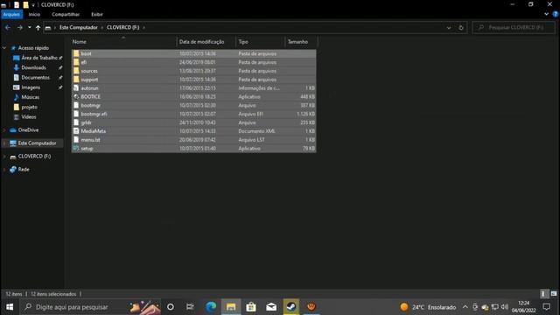This screenshot has width=560, height=315.
Task: Switch to large icons view in status bar
Action: click(x=554, y=294)
